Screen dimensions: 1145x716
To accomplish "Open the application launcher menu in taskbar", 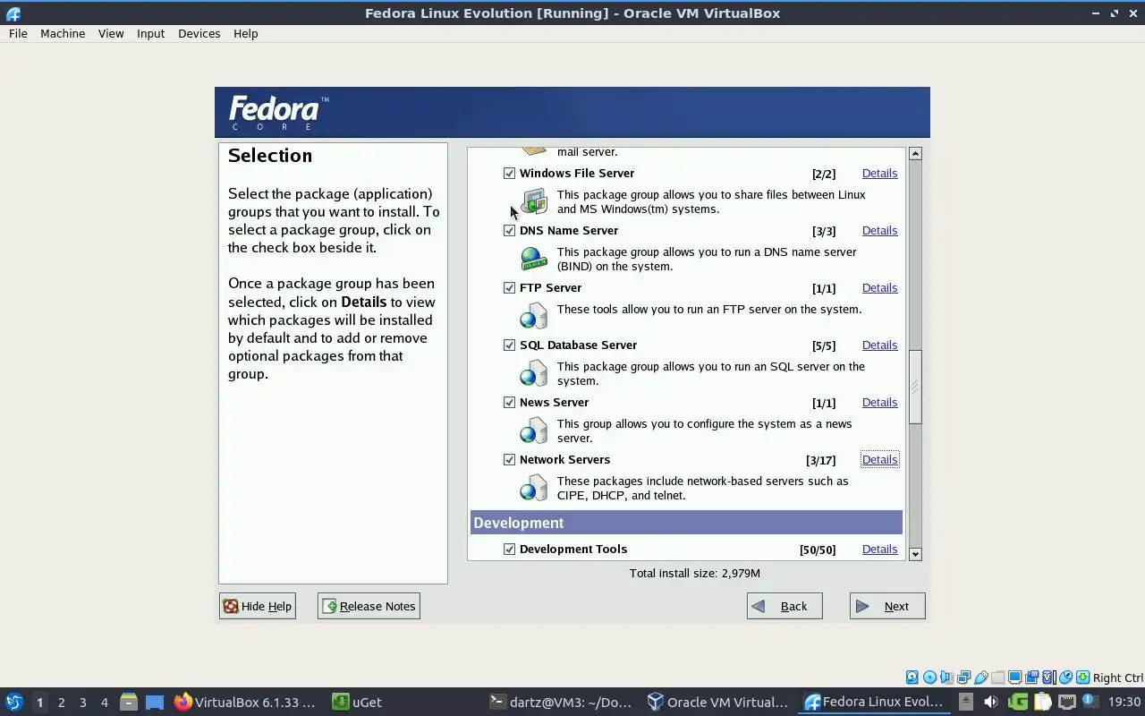I will 13,703.
